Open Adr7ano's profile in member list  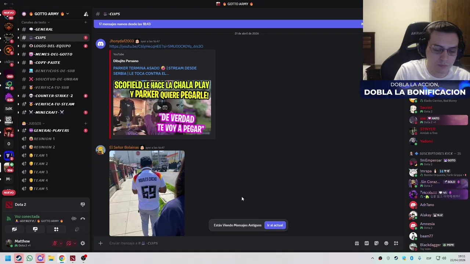[439, 205]
